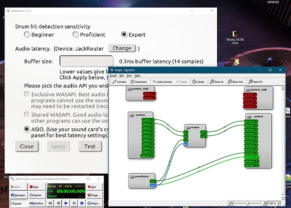Viewport: 291px width, 208px height.
Task: Select aerodrums out1 port
Action: pyautogui.click(x=153, y=181)
